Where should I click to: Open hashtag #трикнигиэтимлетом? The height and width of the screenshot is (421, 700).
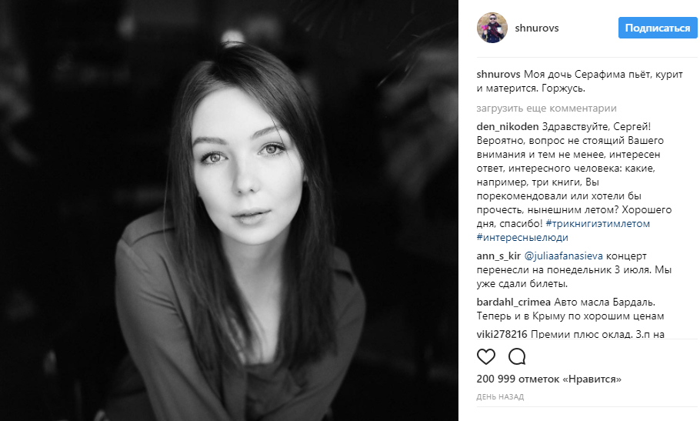pyautogui.click(x=598, y=223)
